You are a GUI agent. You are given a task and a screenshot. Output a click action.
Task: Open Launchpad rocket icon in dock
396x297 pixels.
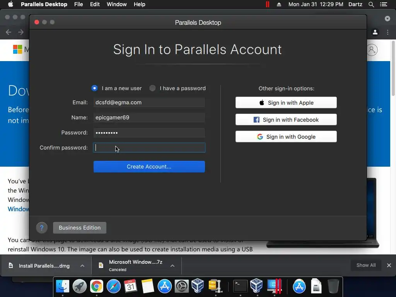(x=80, y=287)
